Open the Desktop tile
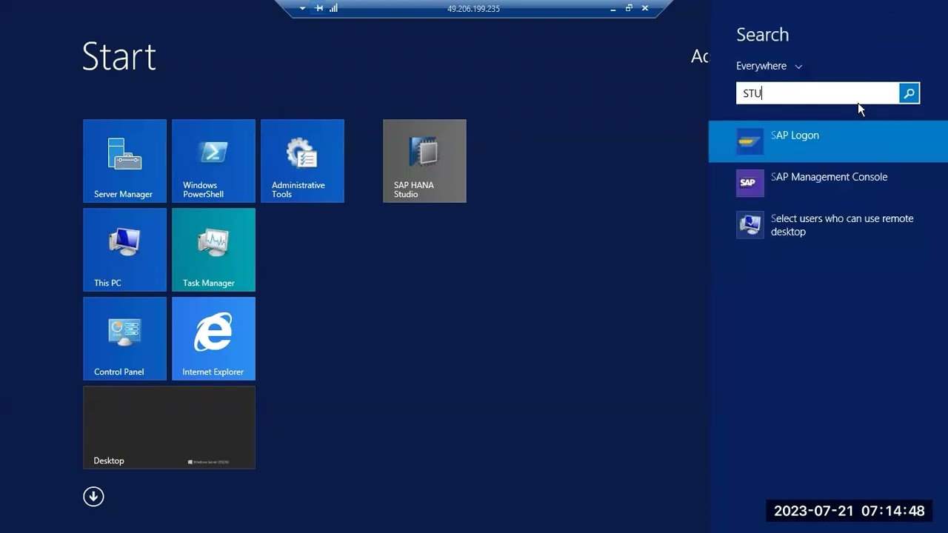Screen dimensions: 948x533 (169, 427)
